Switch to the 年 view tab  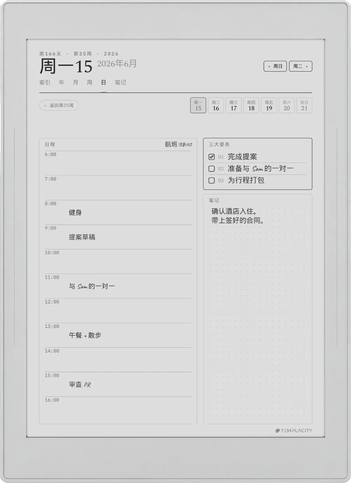click(61, 82)
